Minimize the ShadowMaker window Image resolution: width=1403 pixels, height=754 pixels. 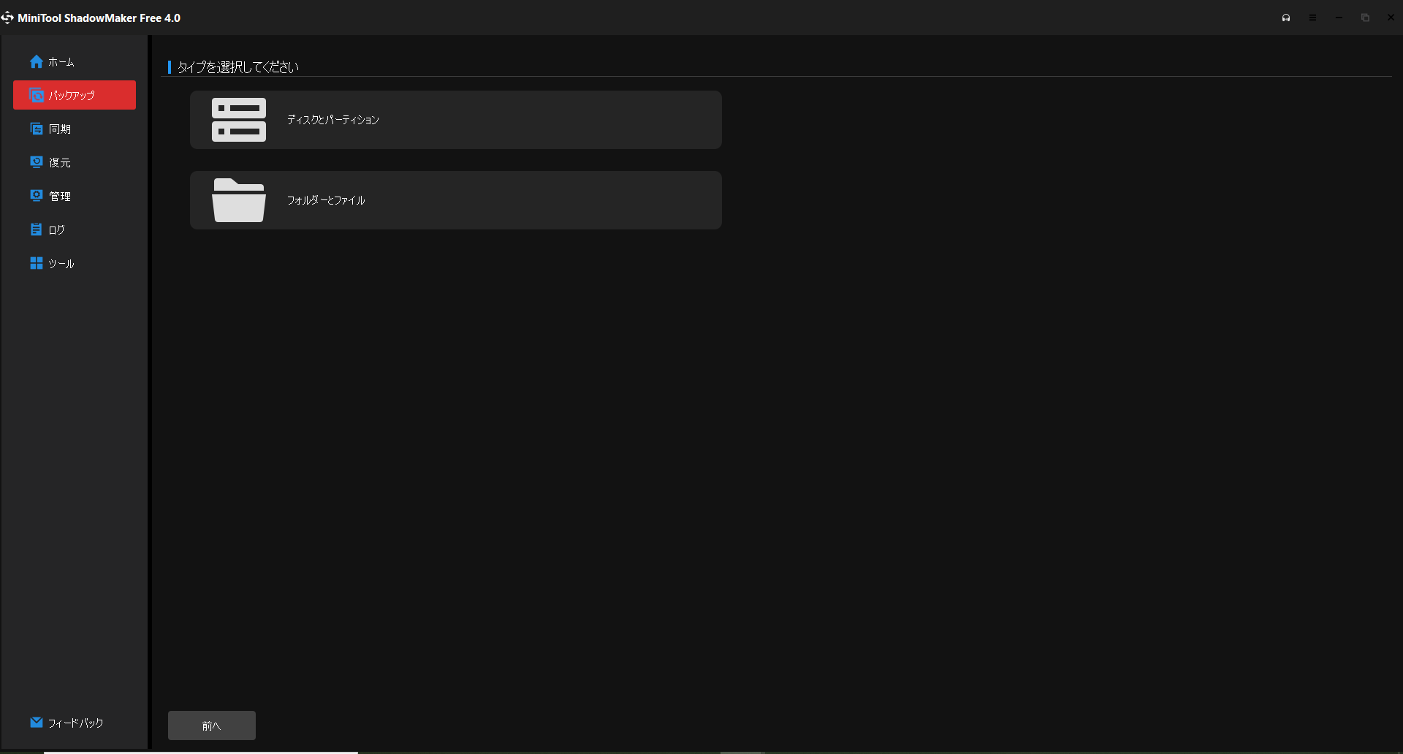(1339, 18)
